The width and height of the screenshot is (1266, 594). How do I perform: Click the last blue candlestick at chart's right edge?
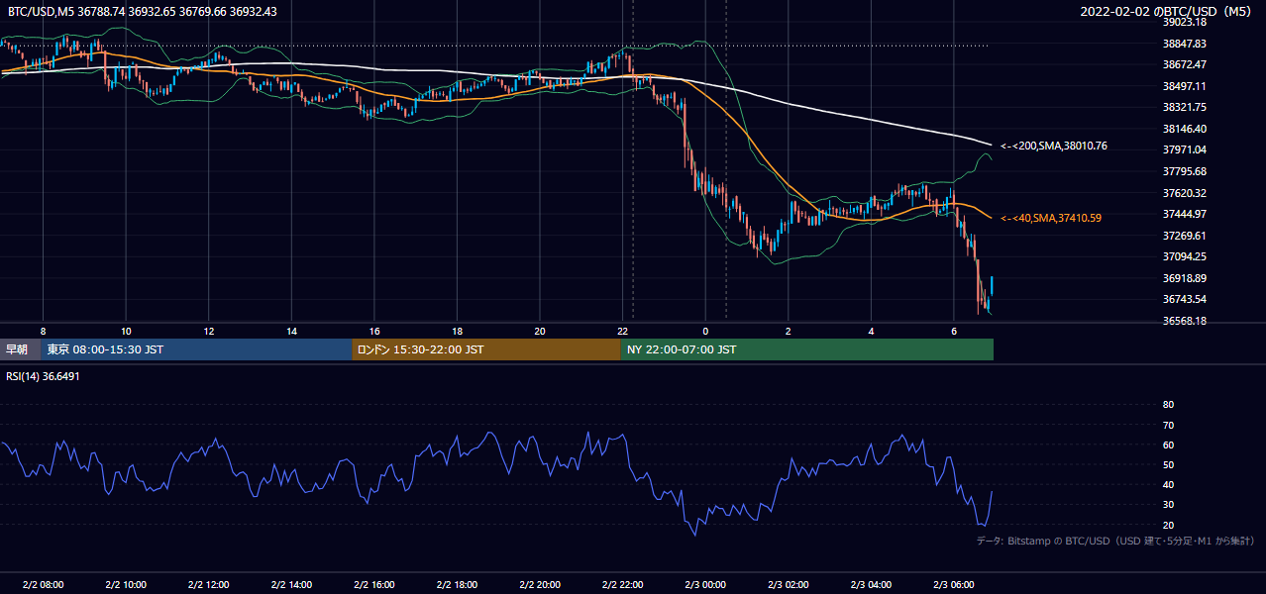pos(992,286)
